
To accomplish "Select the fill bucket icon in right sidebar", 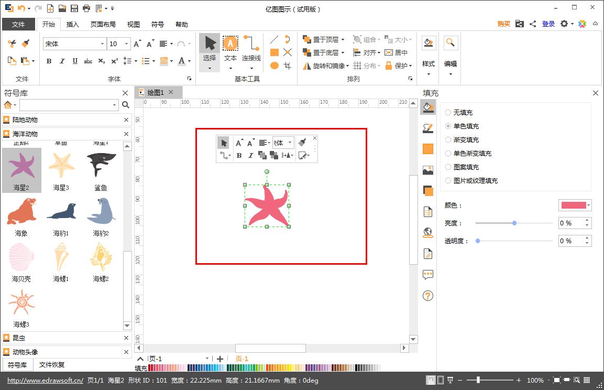I will 428,107.
